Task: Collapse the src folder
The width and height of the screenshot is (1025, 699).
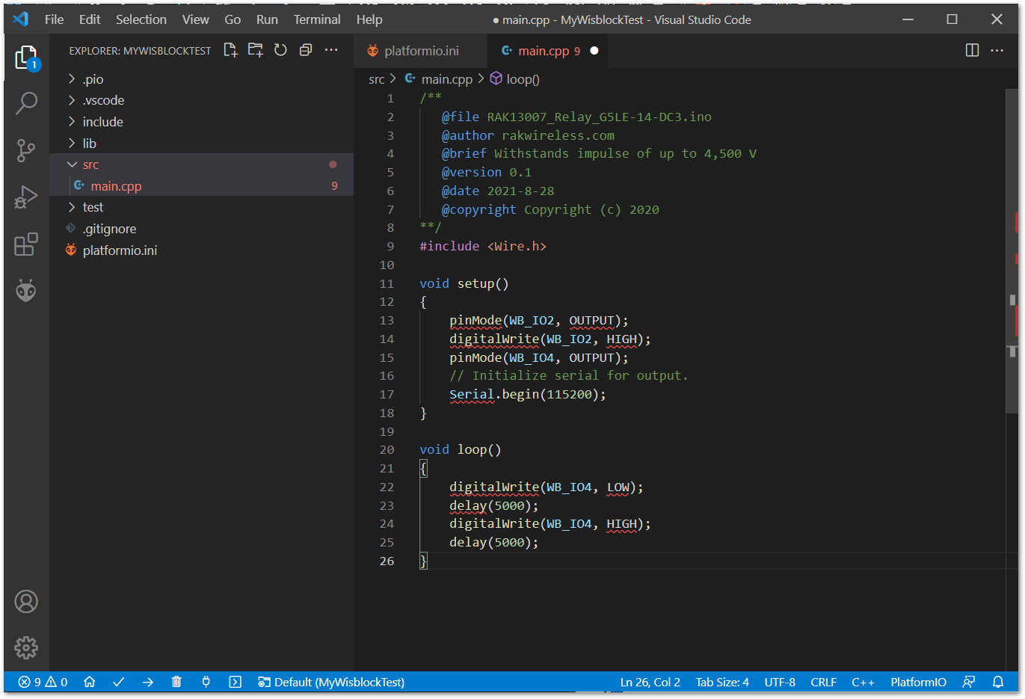Action: [201, 164]
